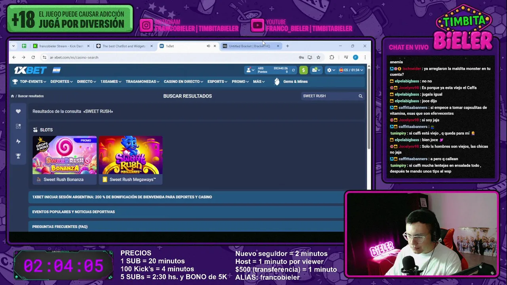Refresh the ARS account balance
The width and height of the screenshot is (507, 285).
(293, 70)
